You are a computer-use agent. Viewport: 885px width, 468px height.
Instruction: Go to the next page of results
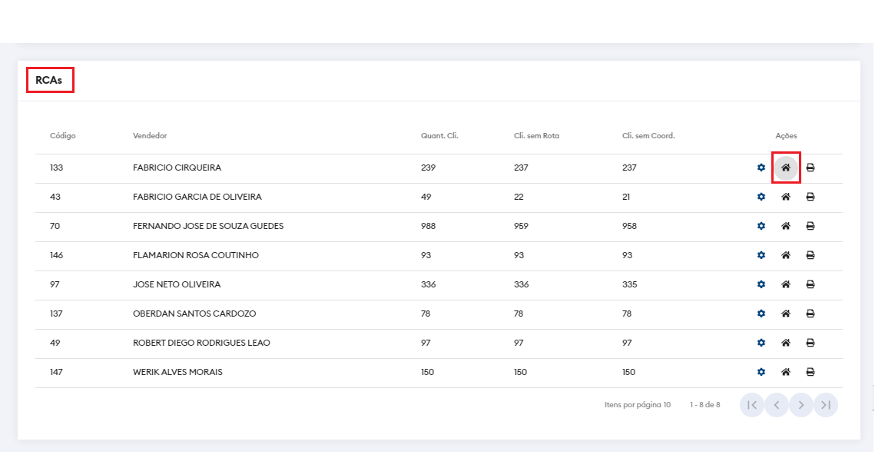click(x=801, y=405)
